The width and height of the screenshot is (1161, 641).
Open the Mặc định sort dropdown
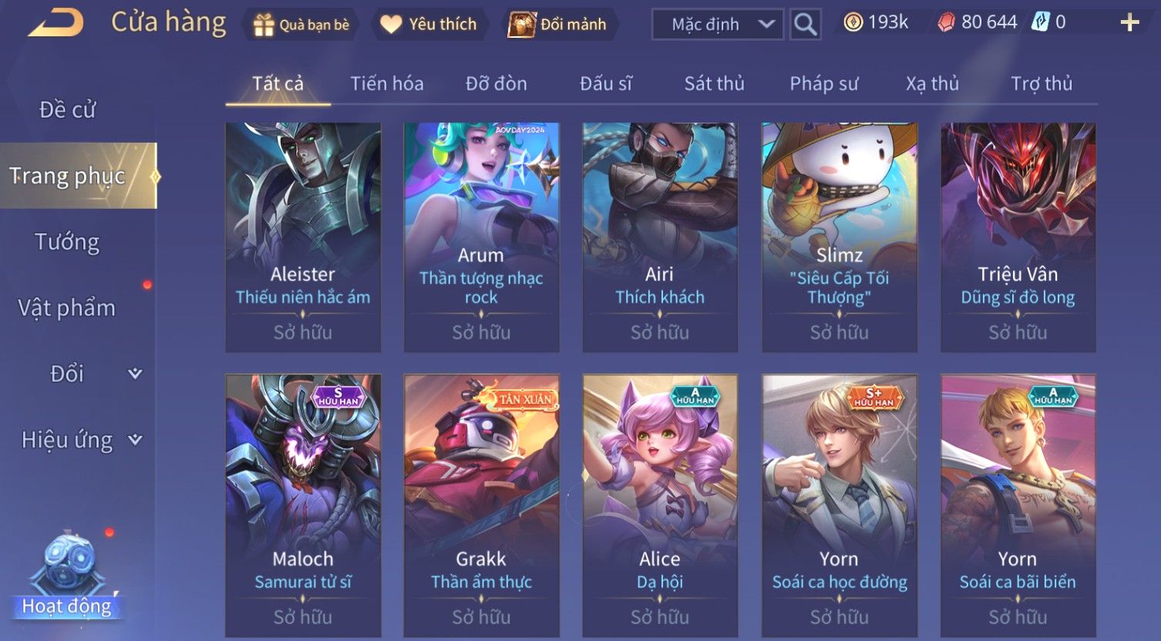(718, 24)
